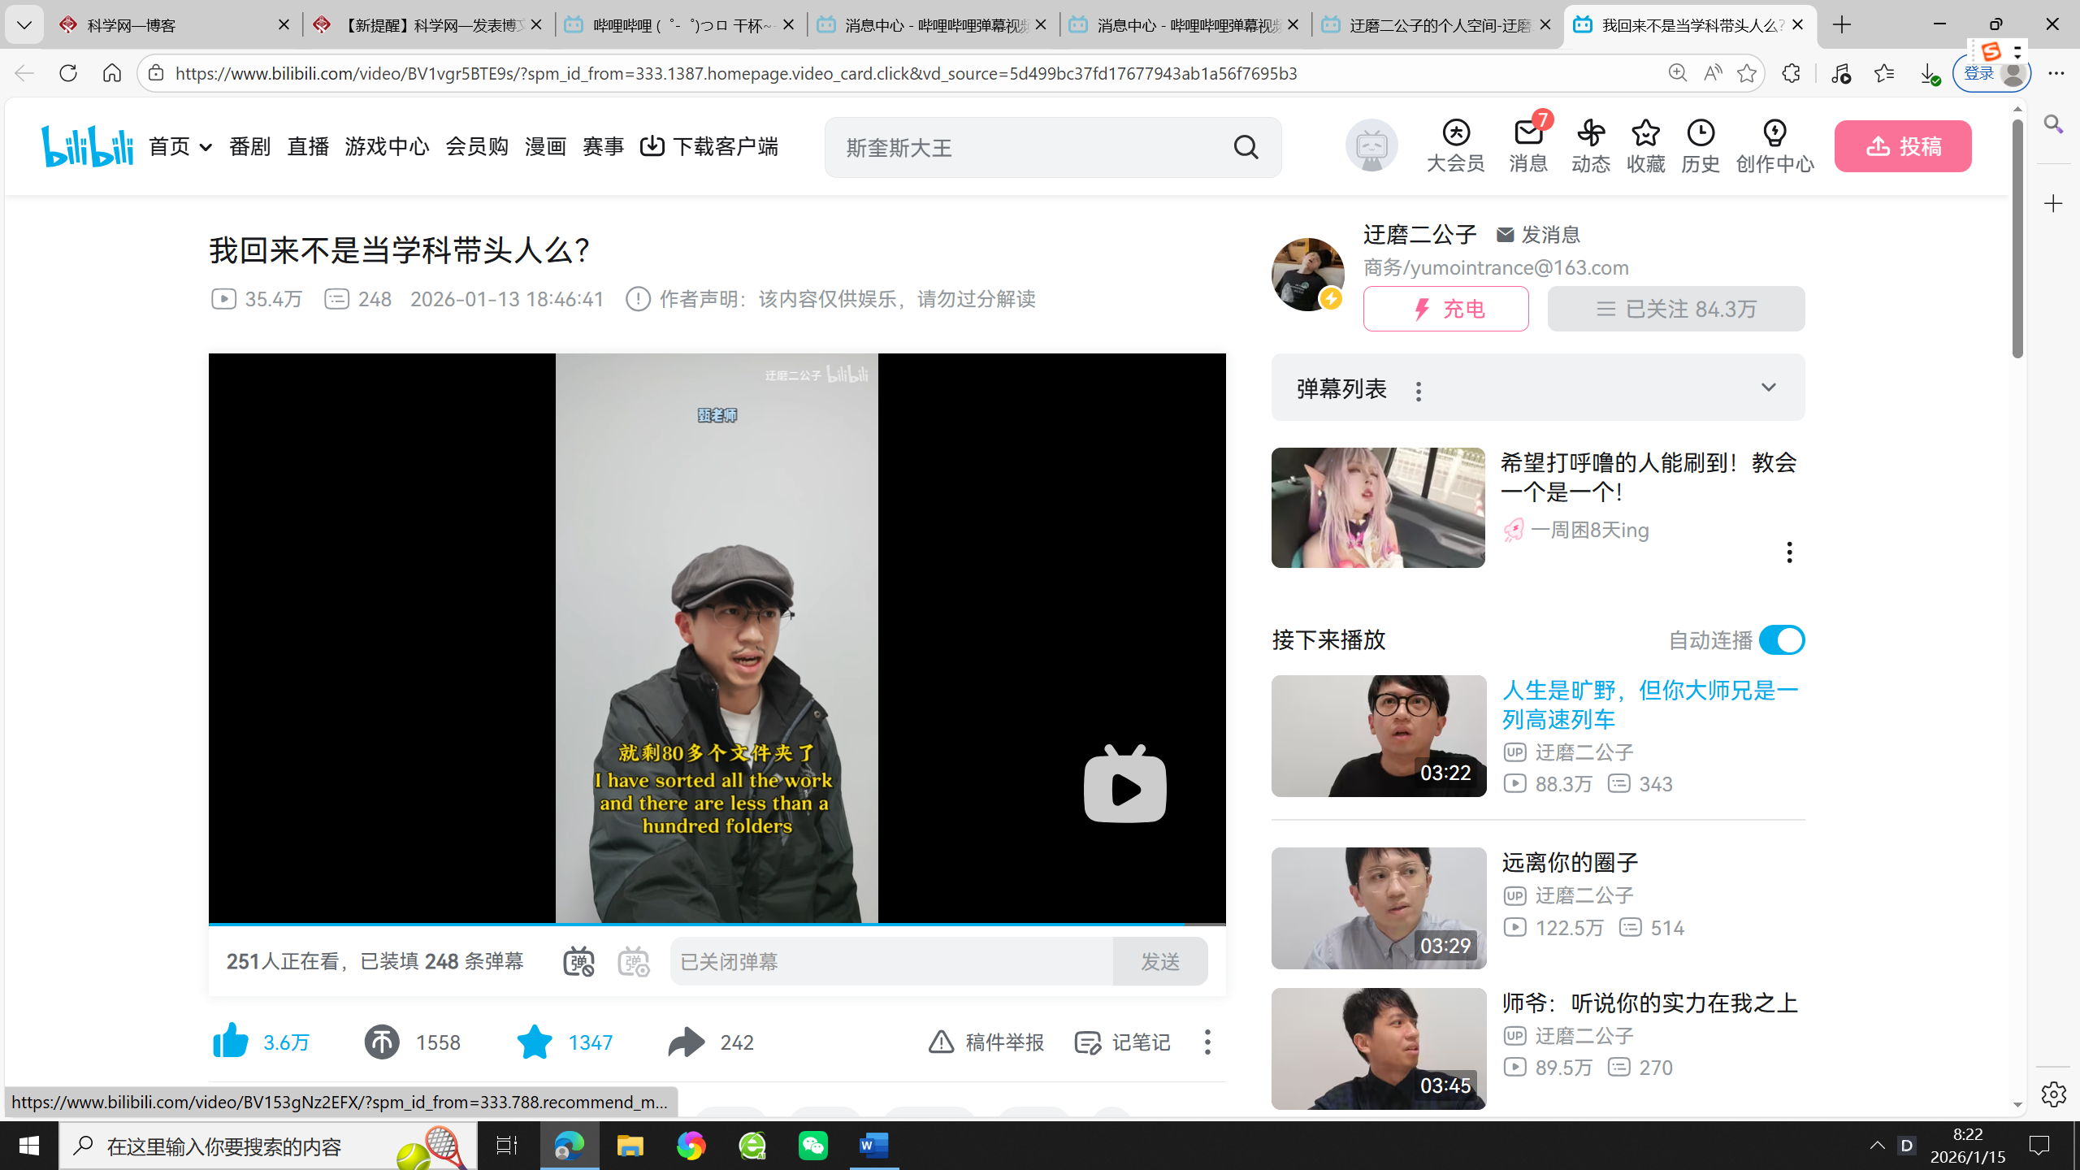Click the share arrow icon

coord(687,1042)
